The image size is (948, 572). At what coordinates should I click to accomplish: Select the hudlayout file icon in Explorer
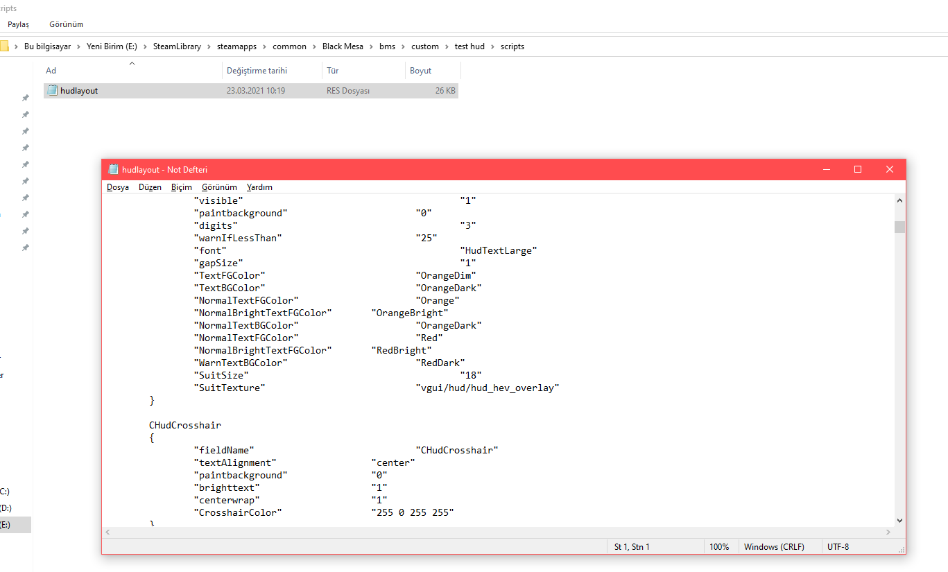[x=52, y=91]
